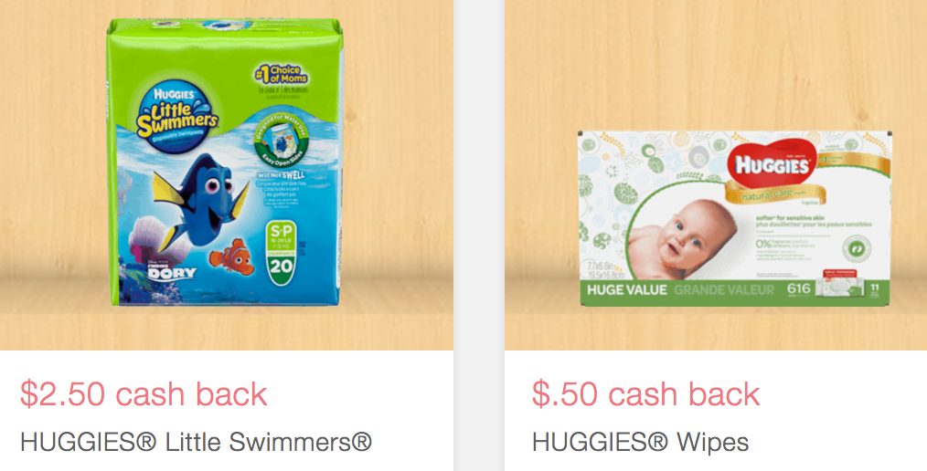The height and width of the screenshot is (471, 927).
Task: Click the green S·P size 20 badge
Action: [282, 253]
